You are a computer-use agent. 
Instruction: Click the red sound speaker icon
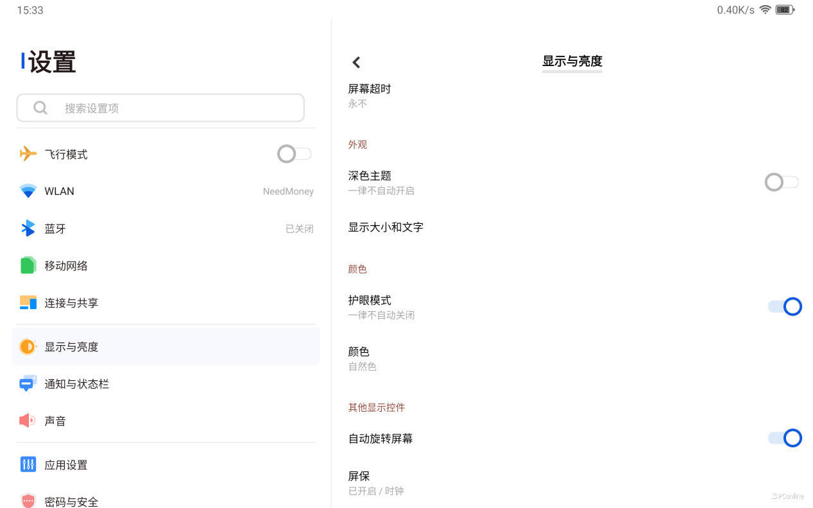(28, 421)
